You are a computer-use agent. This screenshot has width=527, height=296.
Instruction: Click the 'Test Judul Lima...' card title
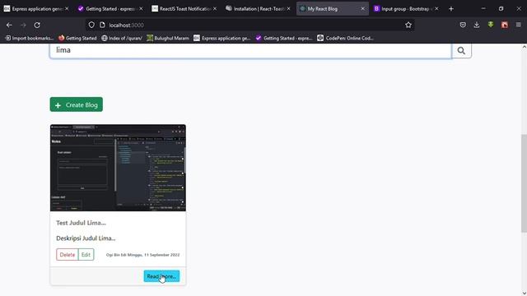click(x=81, y=223)
